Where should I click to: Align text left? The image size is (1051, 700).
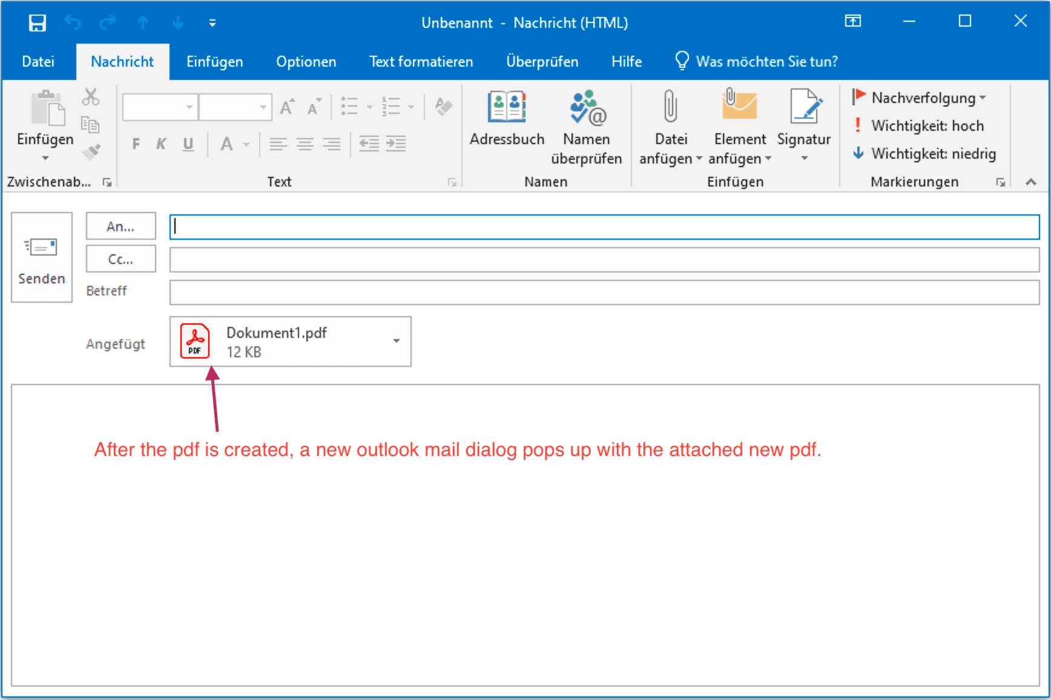click(x=278, y=144)
